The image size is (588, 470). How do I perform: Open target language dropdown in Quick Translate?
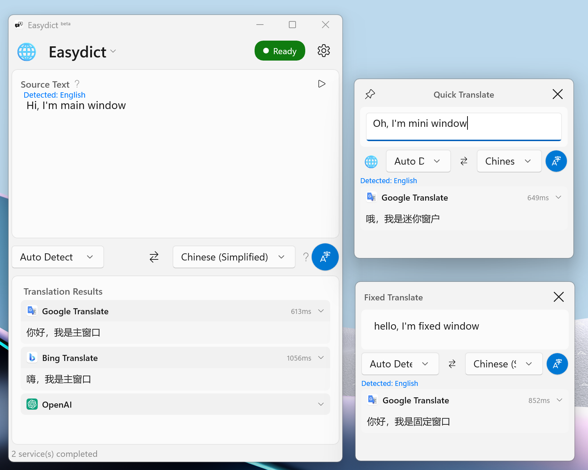coord(509,161)
